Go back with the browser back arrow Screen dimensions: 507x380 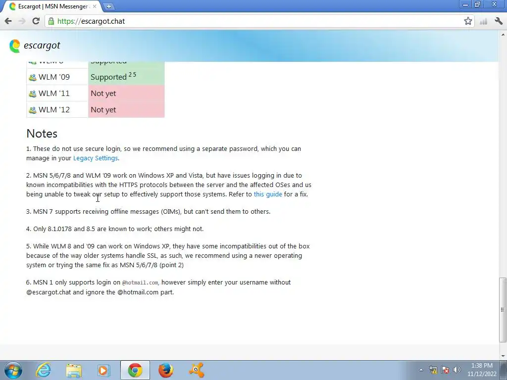coord(8,21)
